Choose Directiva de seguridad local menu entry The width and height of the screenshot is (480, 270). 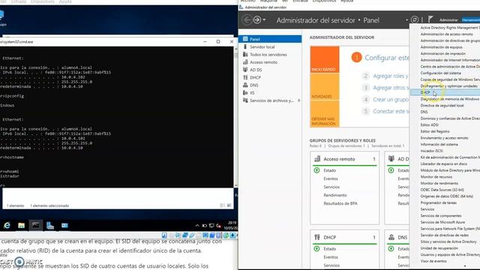[x=445, y=105]
